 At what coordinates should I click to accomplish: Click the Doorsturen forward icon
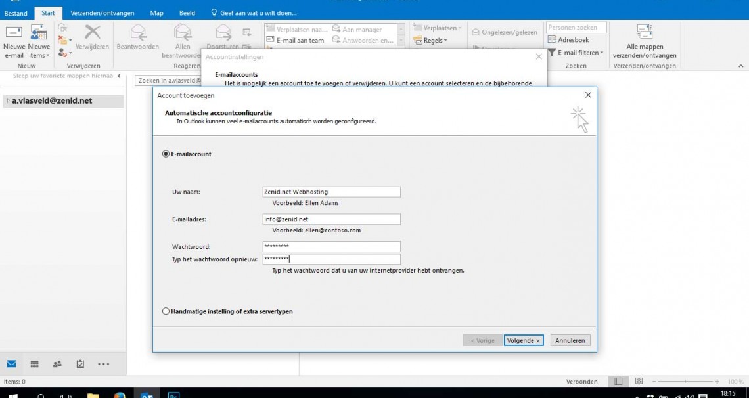pos(223,32)
